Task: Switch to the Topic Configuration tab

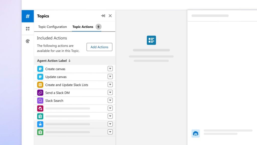Action: pos(52,27)
